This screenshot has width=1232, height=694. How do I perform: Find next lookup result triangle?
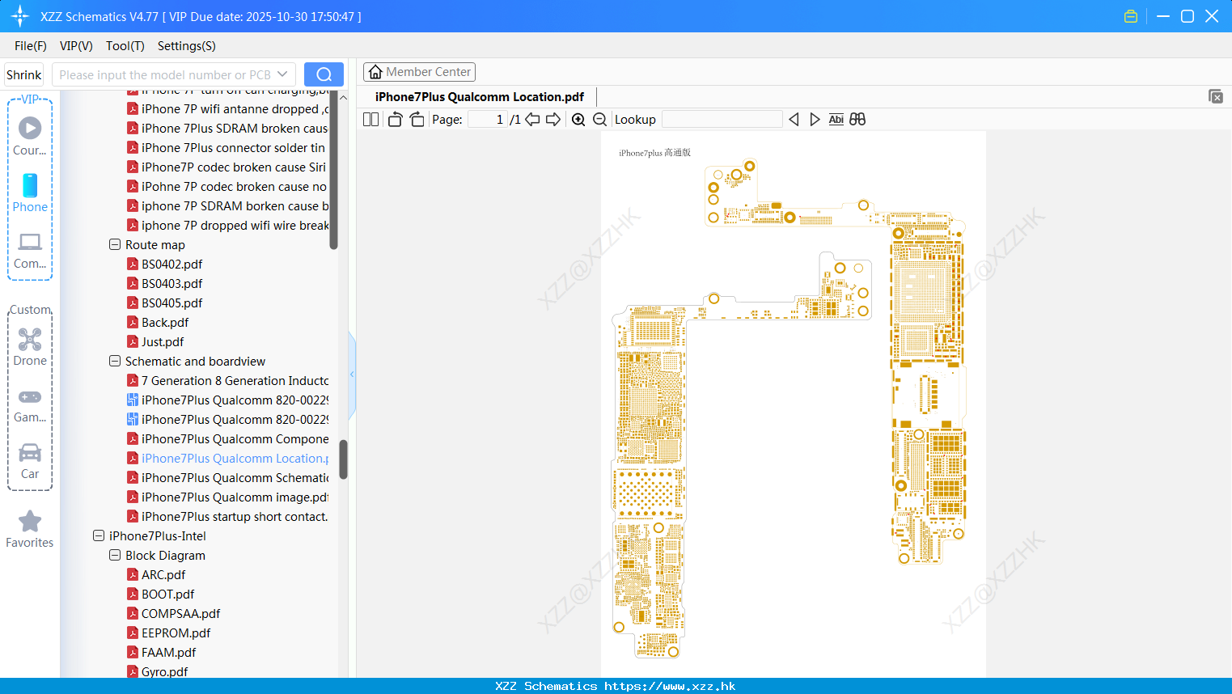pos(815,120)
